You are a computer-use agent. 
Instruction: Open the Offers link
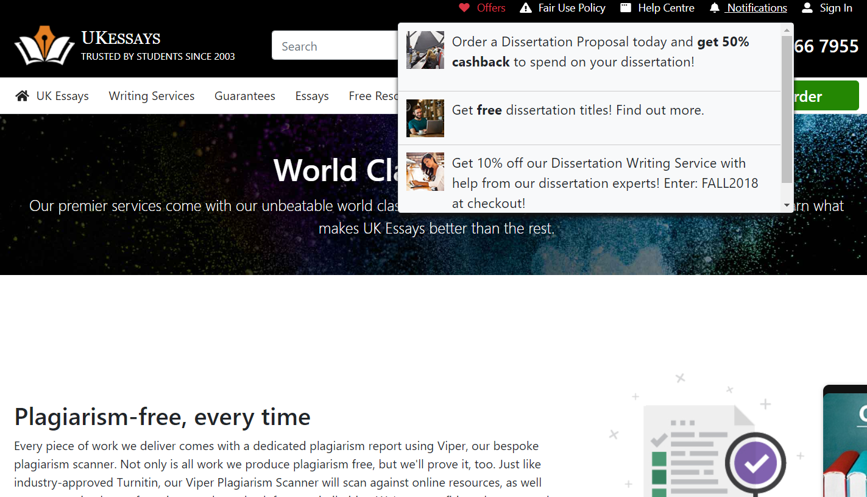(x=491, y=8)
